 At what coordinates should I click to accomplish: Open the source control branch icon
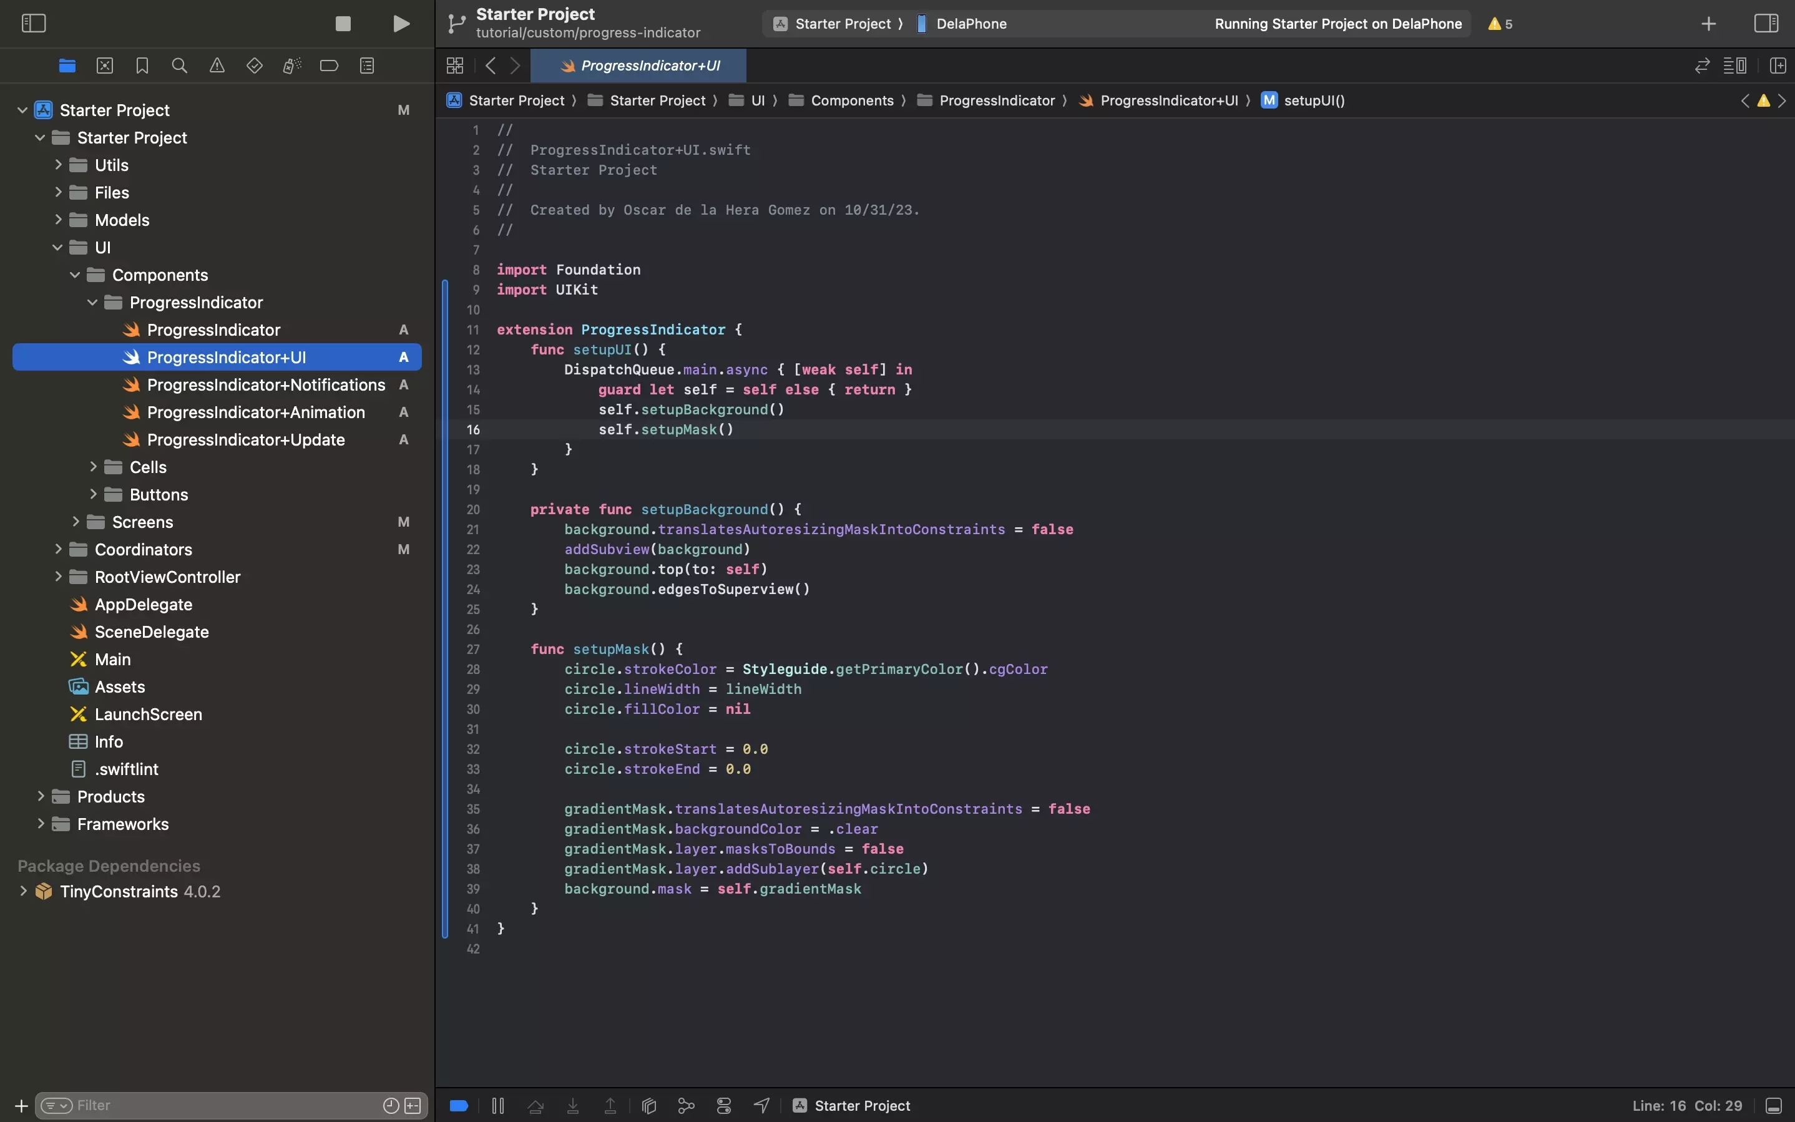click(x=456, y=24)
